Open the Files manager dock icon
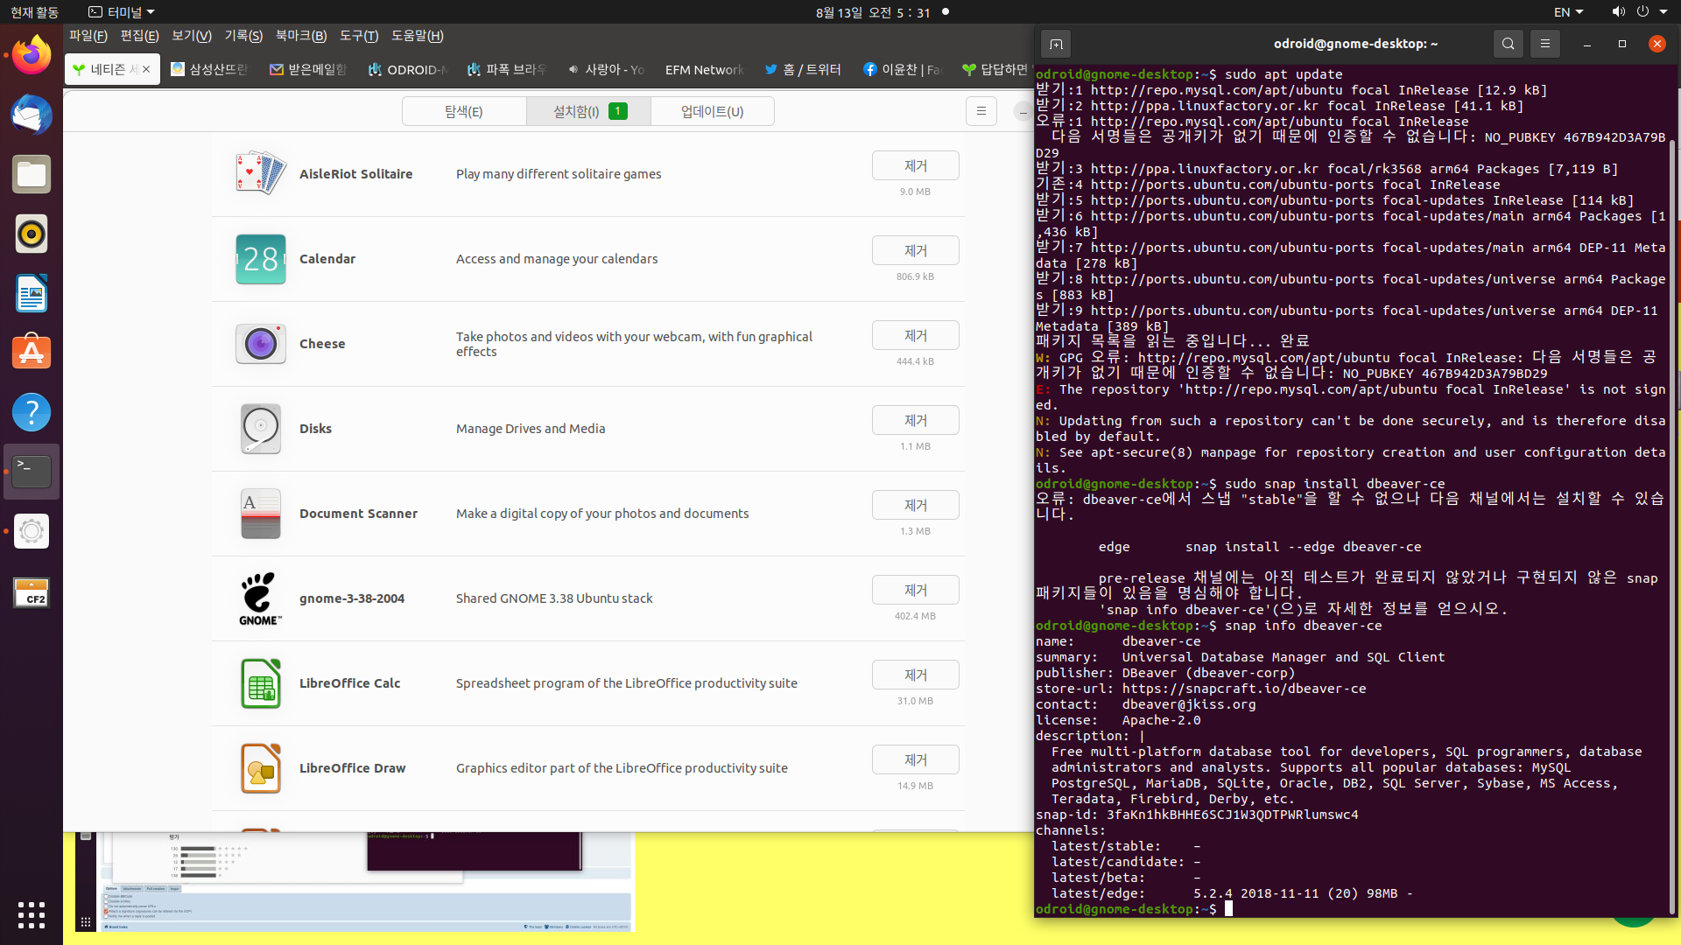The image size is (1681, 945). 32,175
